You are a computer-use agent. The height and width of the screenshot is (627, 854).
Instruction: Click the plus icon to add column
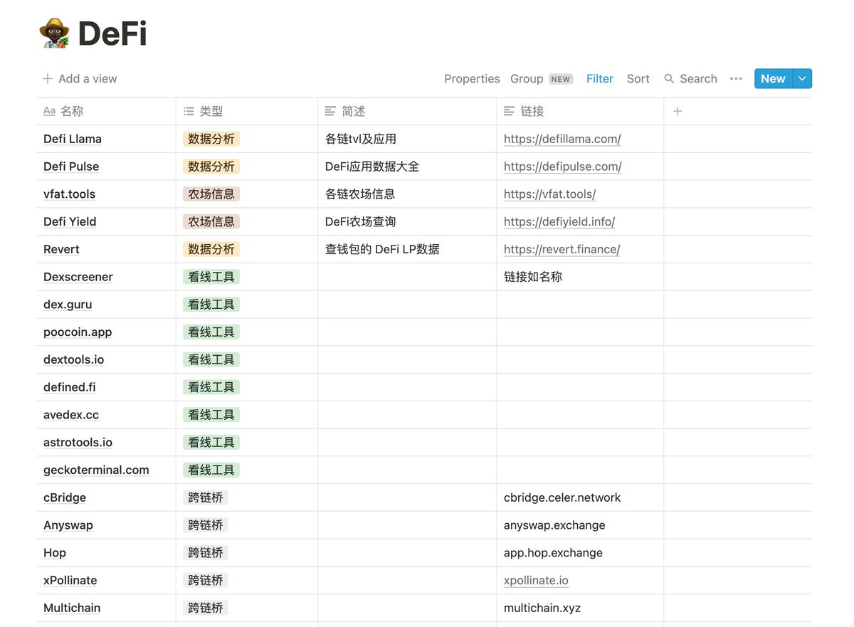pyautogui.click(x=678, y=111)
